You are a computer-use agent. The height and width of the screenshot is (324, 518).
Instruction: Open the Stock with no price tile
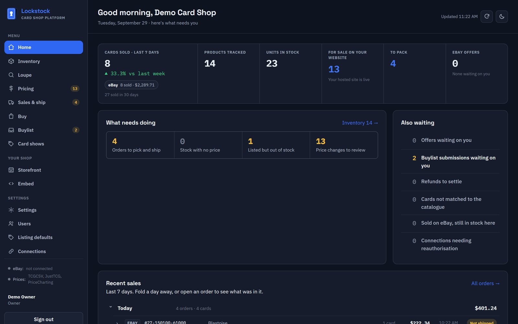pos(208,145)
